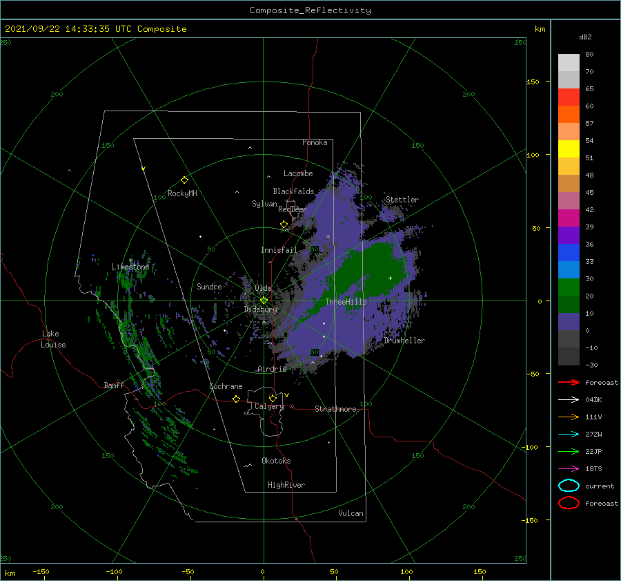Image resolution: width=621 pixels, height=581 pixels.
Task: Click the ThreeHills label
Action: pyautogui.click(x=346, y=302)
